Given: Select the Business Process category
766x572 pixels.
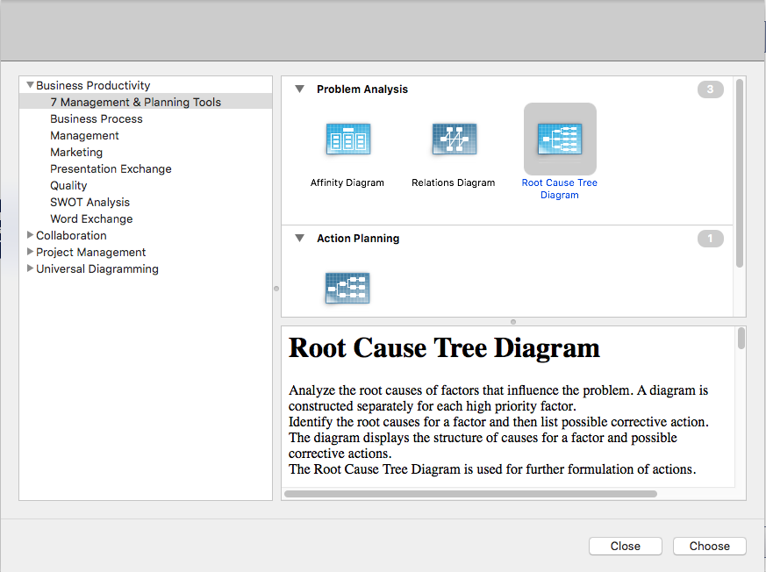Looking at the screenshot, I should 96,118.
